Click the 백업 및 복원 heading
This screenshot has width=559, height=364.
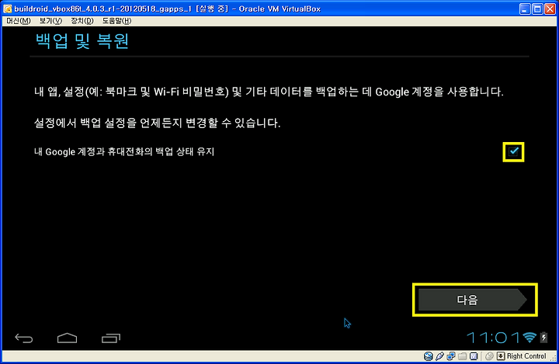pyautogui.click(x=82, y=41)
